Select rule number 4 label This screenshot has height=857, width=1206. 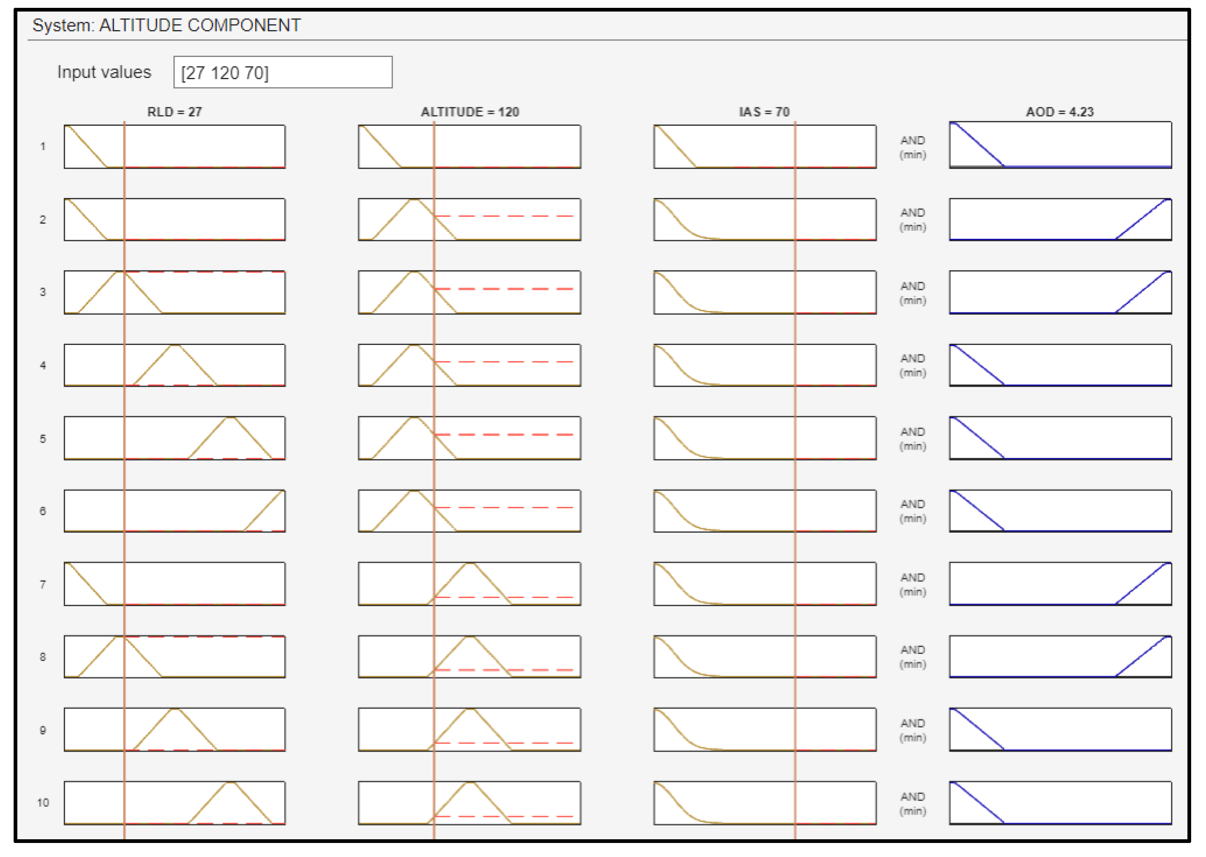coord(43,365)
